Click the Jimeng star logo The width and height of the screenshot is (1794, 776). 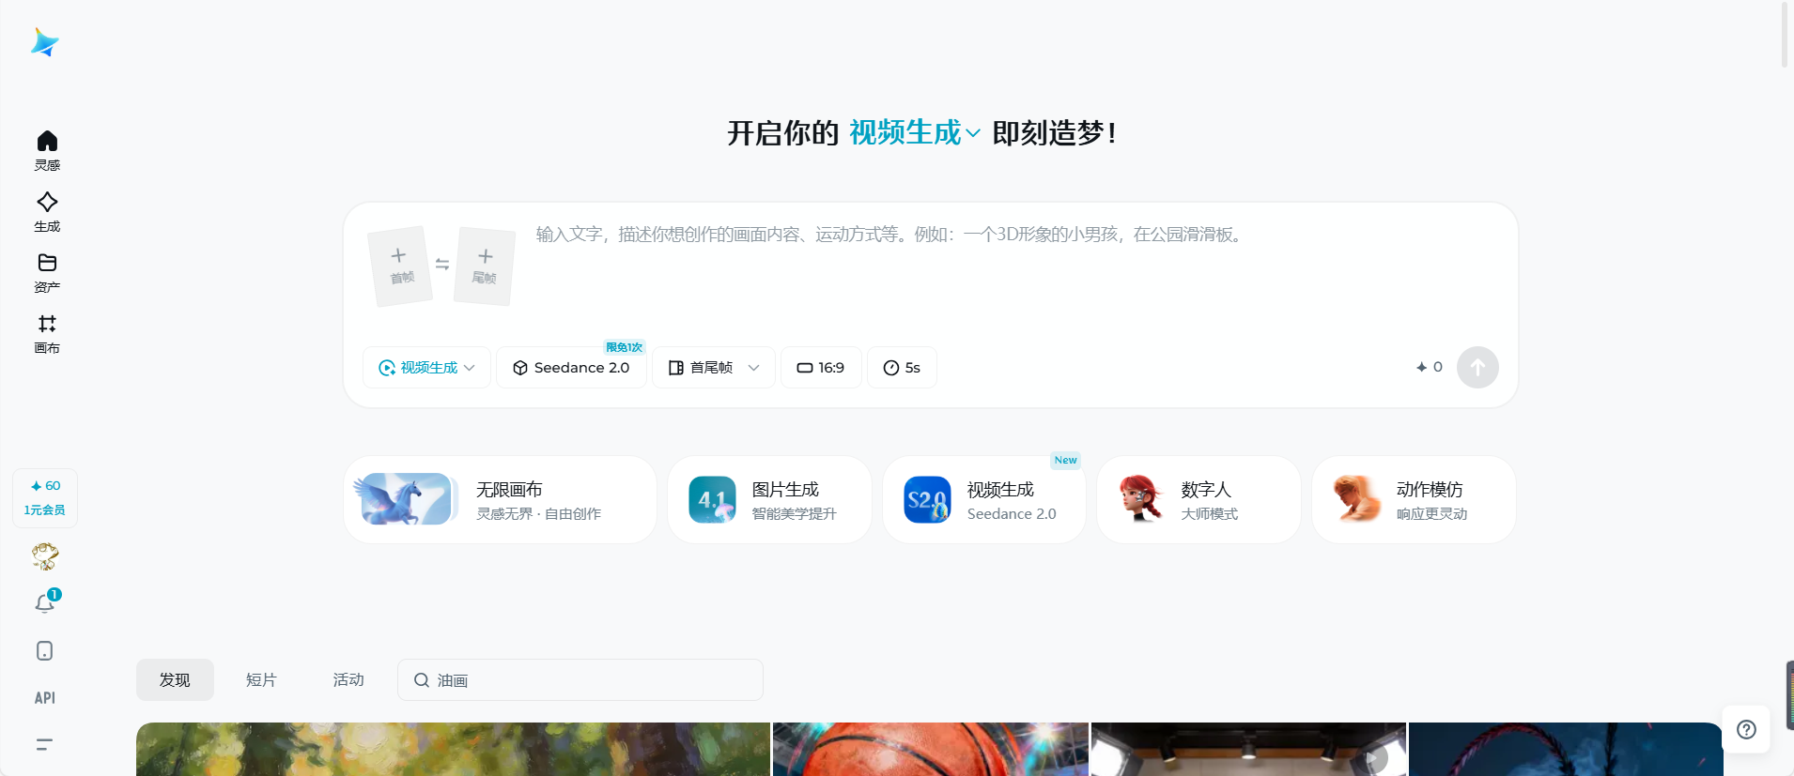(x=44, y=43)
